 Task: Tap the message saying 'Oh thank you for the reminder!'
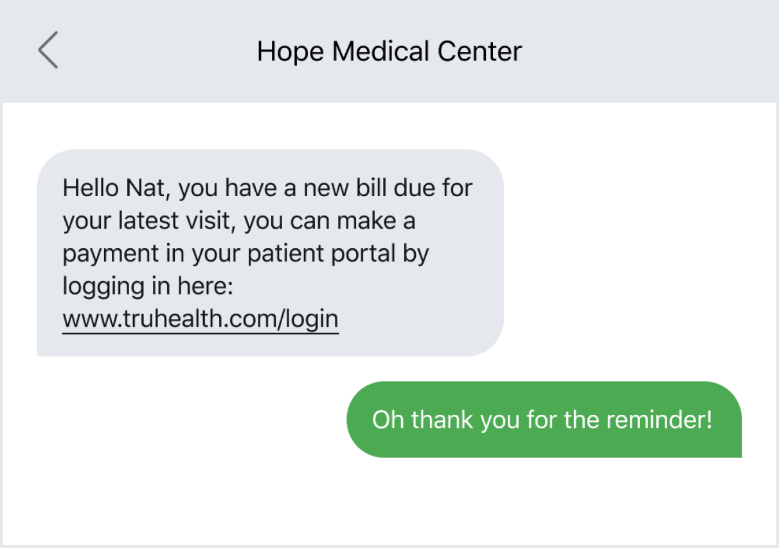[543, 419]
